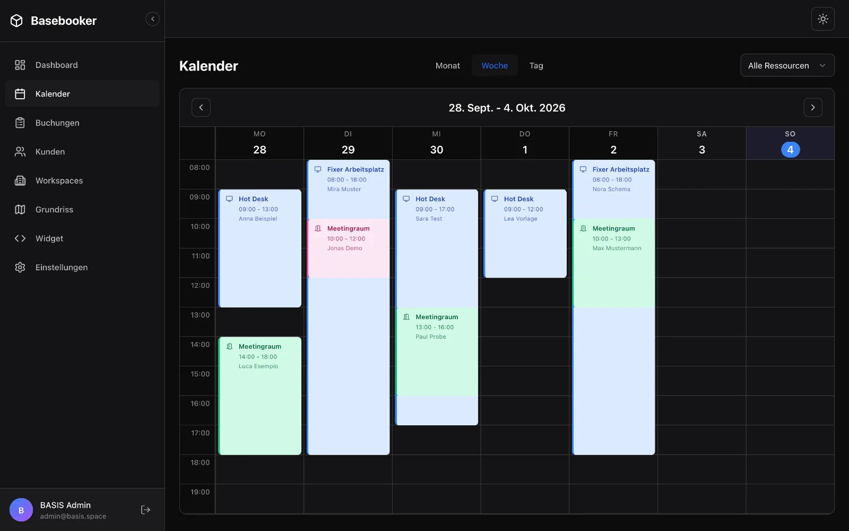Image resolution: width=849 pixels, height=531 pixels.
Task: Toggle the light/dark theme sun icon
Action: [823, 19]
